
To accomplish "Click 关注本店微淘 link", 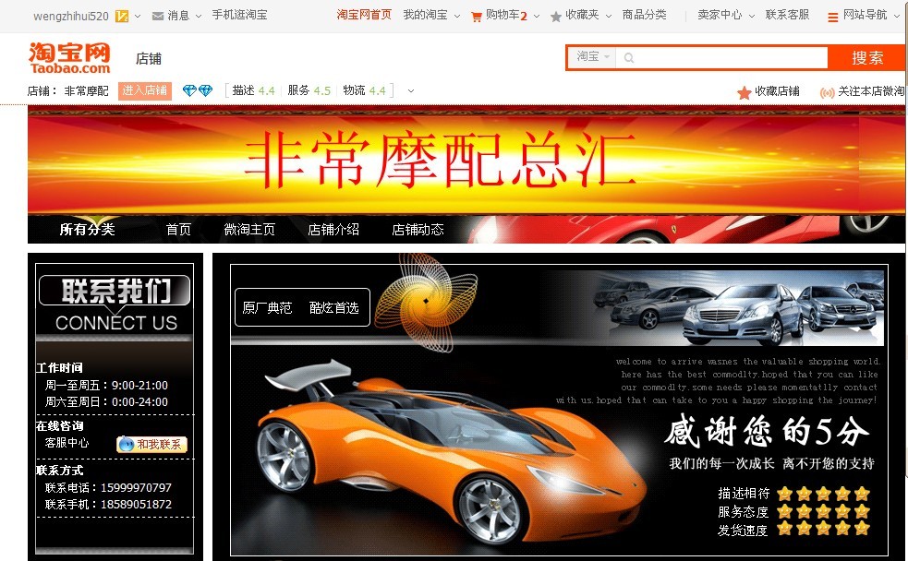I will [x=871, y=91].
